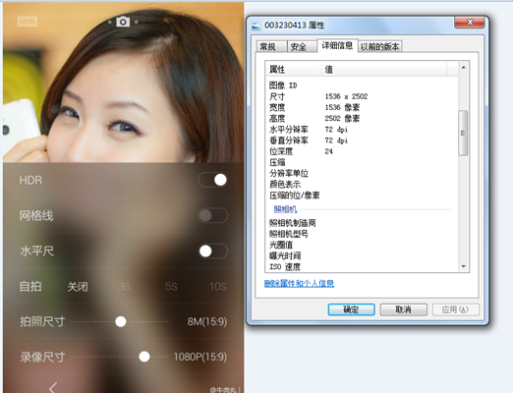
Task: Tap the HDR badge icon on photo
Action: (28, 22)
